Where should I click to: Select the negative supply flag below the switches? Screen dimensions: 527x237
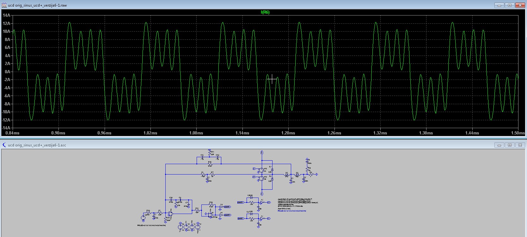coord(262,193)
